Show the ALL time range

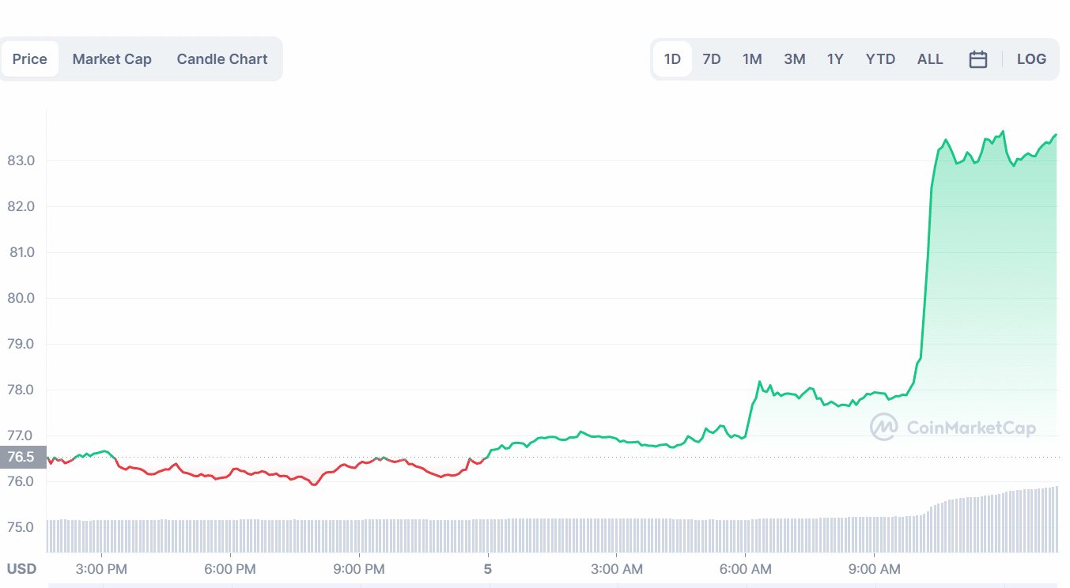[930, 59]
